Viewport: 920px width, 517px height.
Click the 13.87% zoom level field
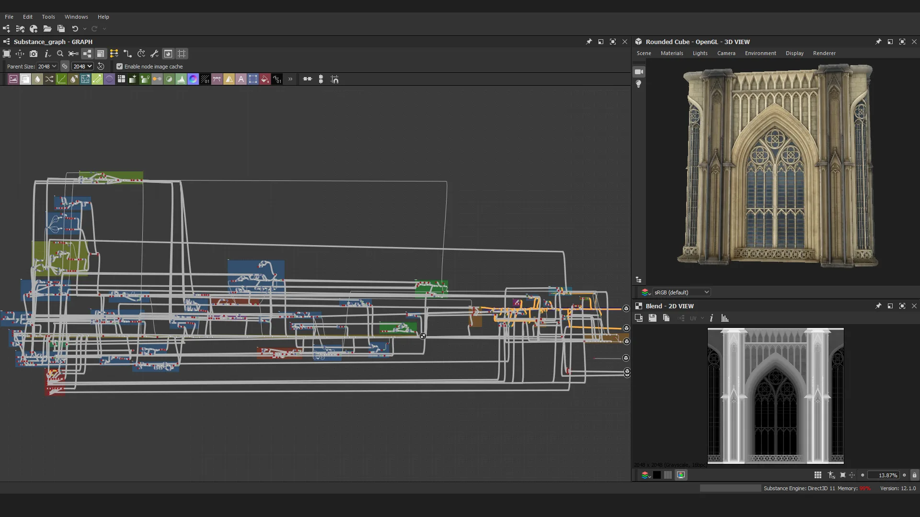(884, 475)
